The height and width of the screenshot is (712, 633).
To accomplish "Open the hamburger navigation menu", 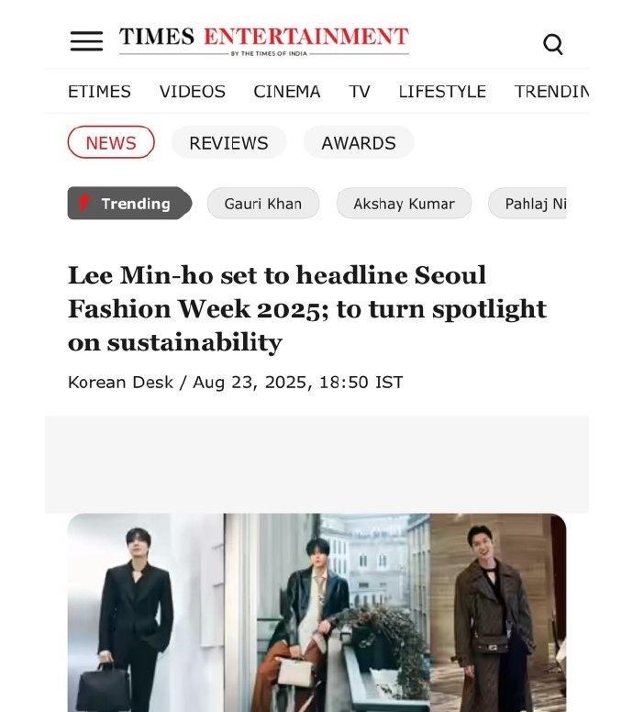I will pyautogui.click(x=86, y=41).
